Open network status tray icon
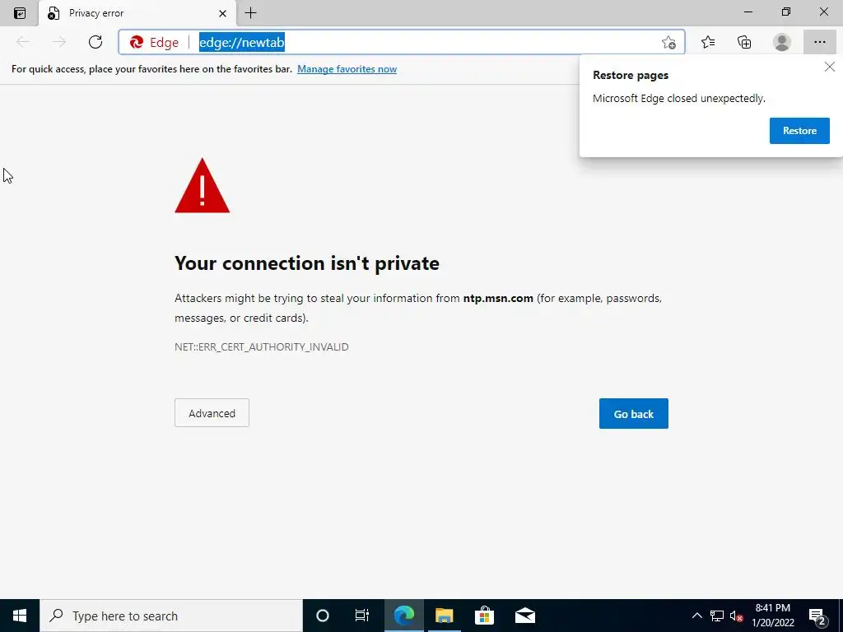Screen dimensions: 843x632 click(x=717, y=616)
